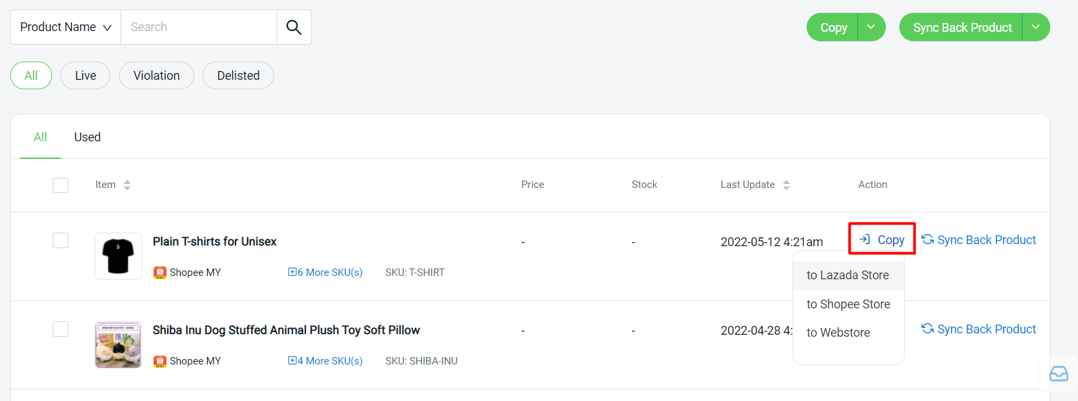Click the inbox icon at bottom right
The image size is (1078, 401).
1058,373
